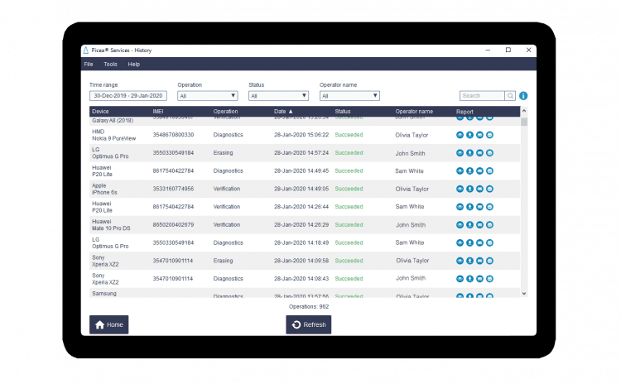View report of 14:57:24 Erasing operation
Image resolution: width=621 pixels, height=384 pixels.
(460, 153)
